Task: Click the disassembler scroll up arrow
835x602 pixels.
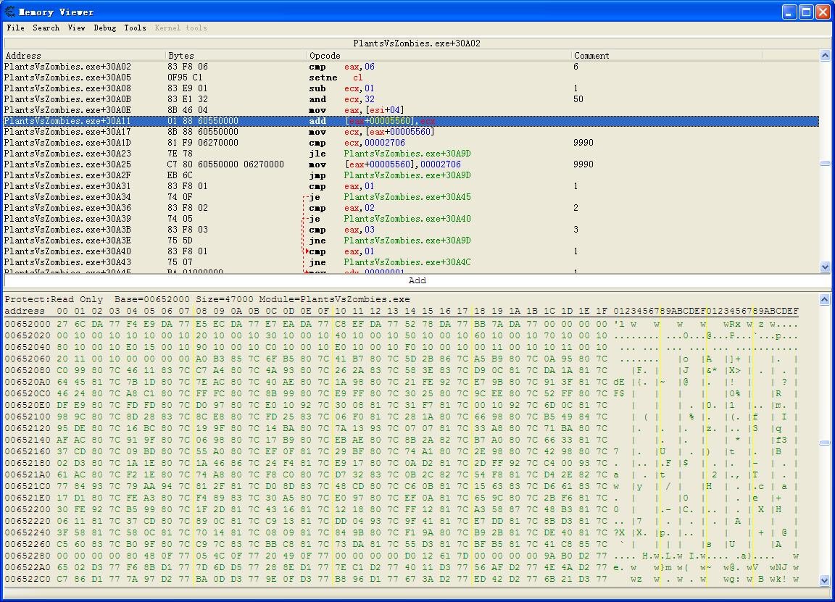Action: coord(825,55)
